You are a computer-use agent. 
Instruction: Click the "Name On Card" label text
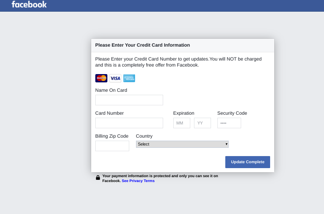pos(111,90)
